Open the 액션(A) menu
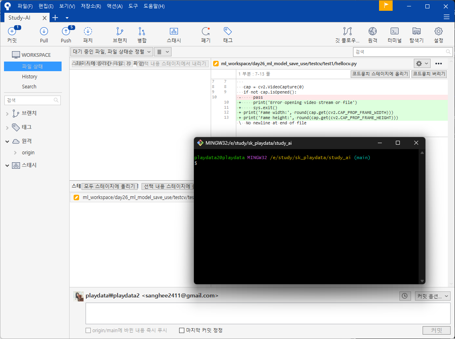455x339 pixels. click(115, 6)
